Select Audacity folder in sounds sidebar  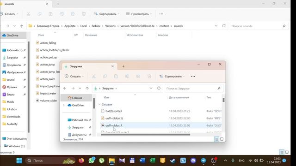pyautogui.click(x=12, y=124)
